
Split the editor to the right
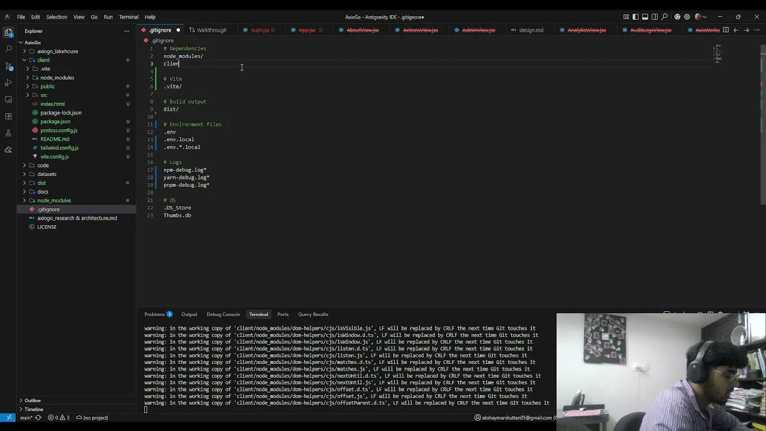(x=726, y=30)
